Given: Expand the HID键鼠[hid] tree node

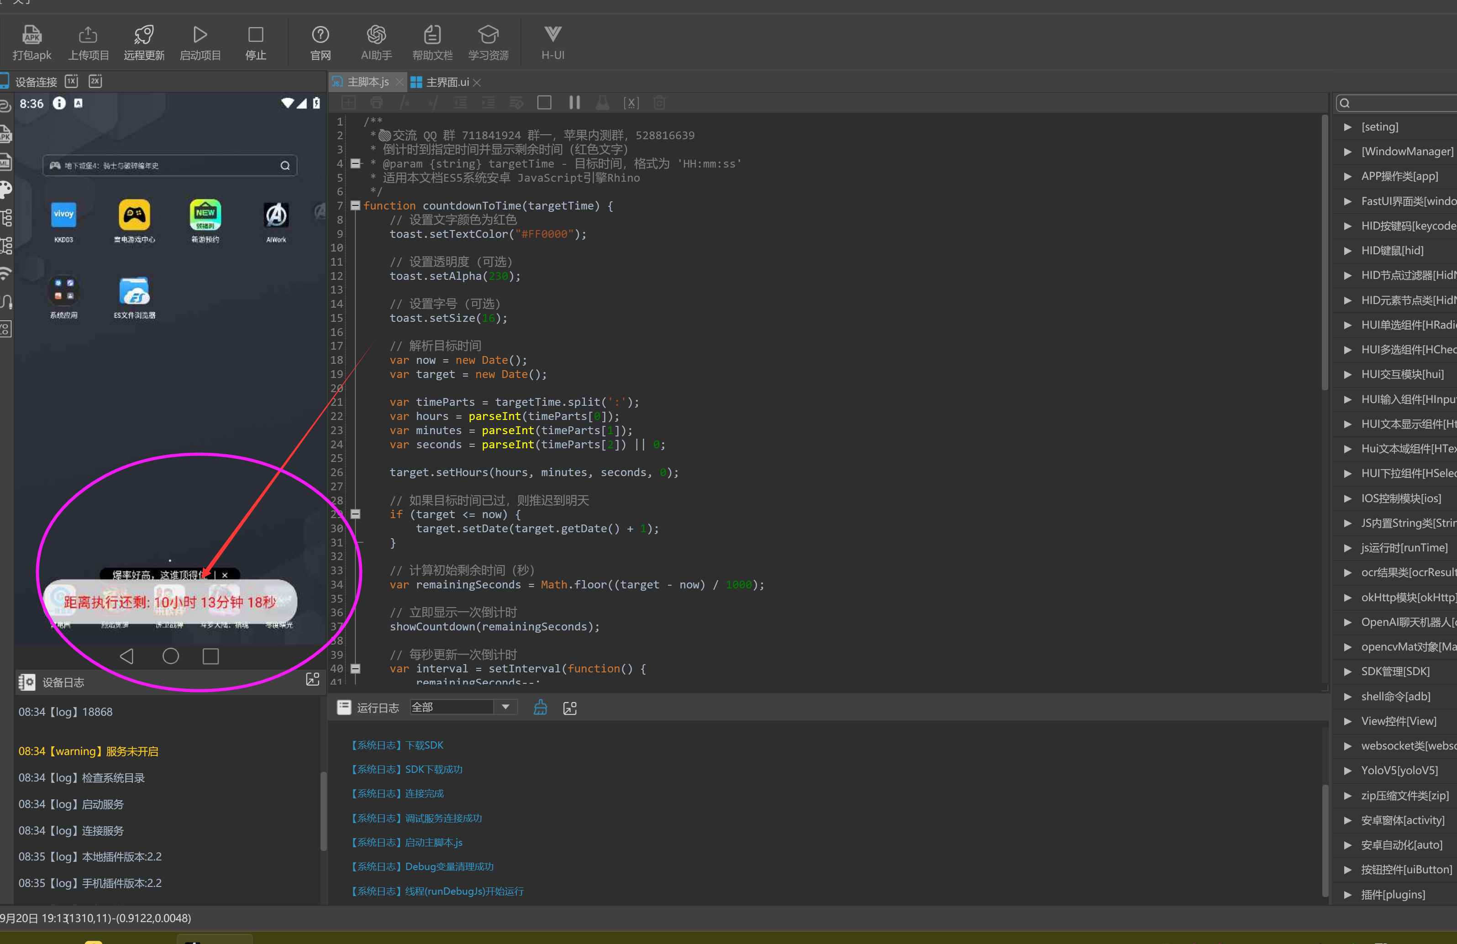Looking at the screenshot, I should (1347, 251).
